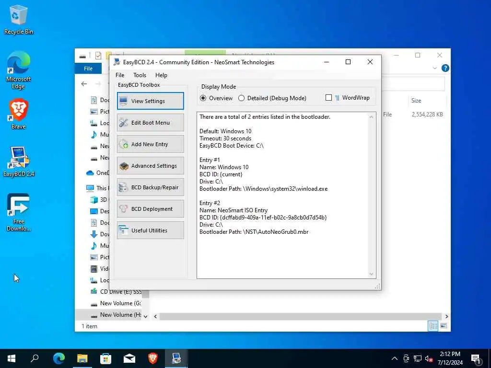
Task: Click the EasyBCD text area scroll up arrow
Action: (371, 117)
